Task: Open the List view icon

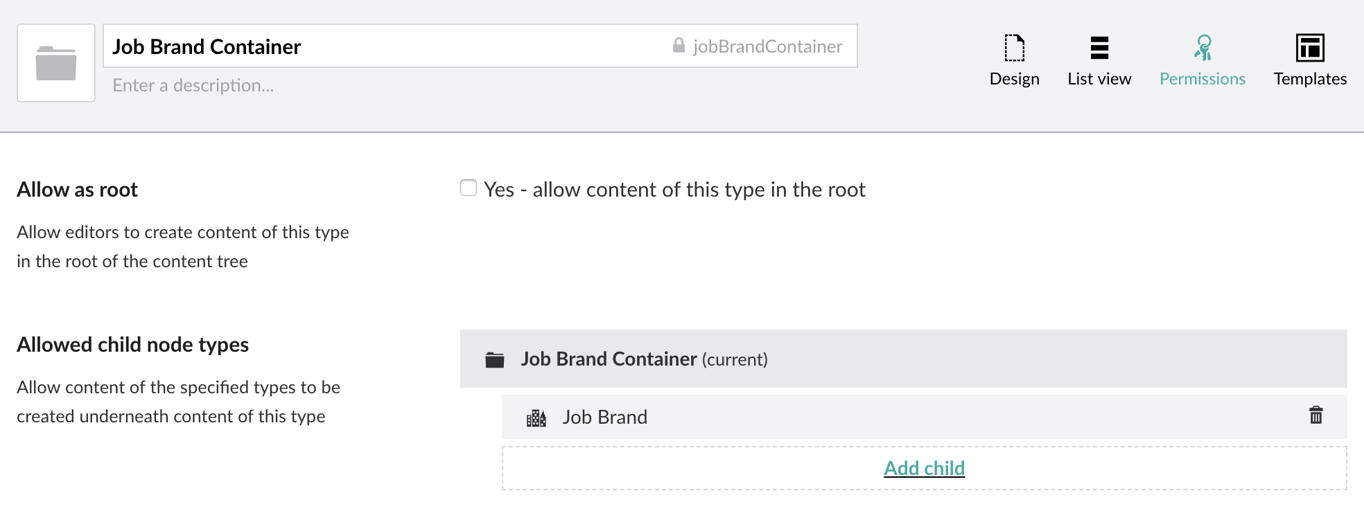Action: [1099, 48]
